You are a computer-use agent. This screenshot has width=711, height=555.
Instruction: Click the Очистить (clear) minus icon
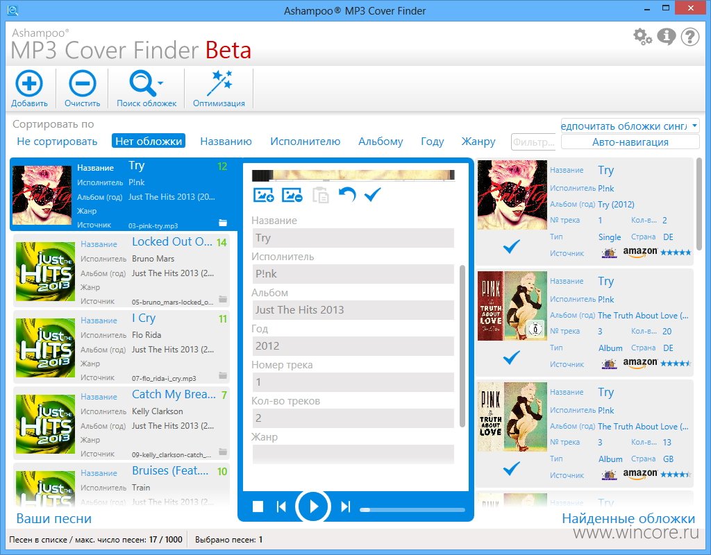click(x=82, y=83)
